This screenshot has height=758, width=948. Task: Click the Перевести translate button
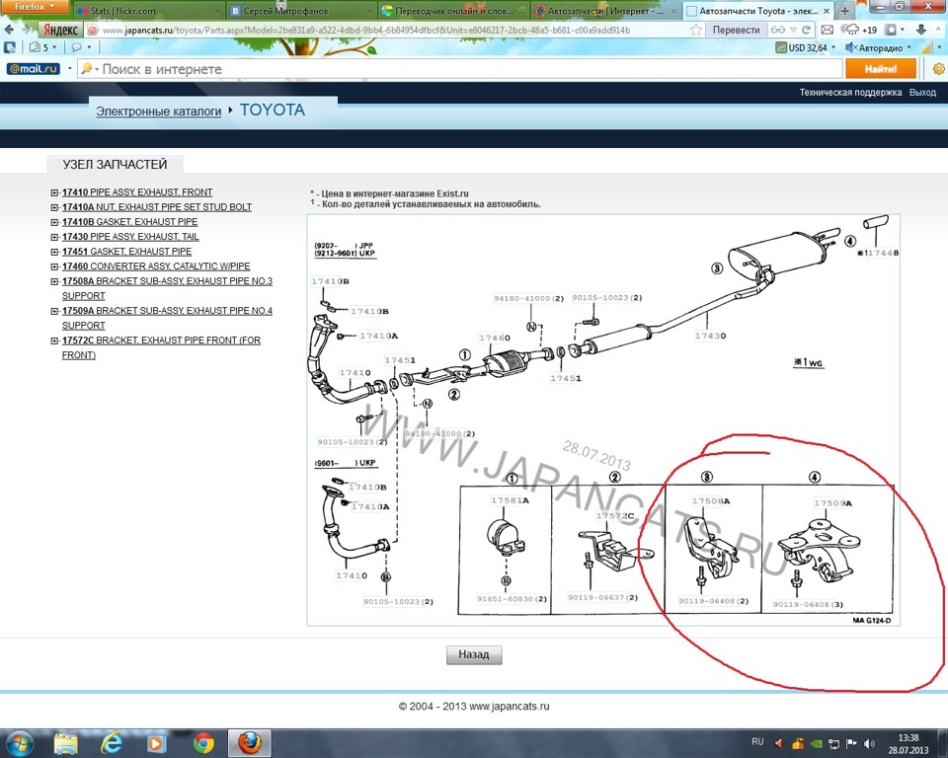point(736,30)
